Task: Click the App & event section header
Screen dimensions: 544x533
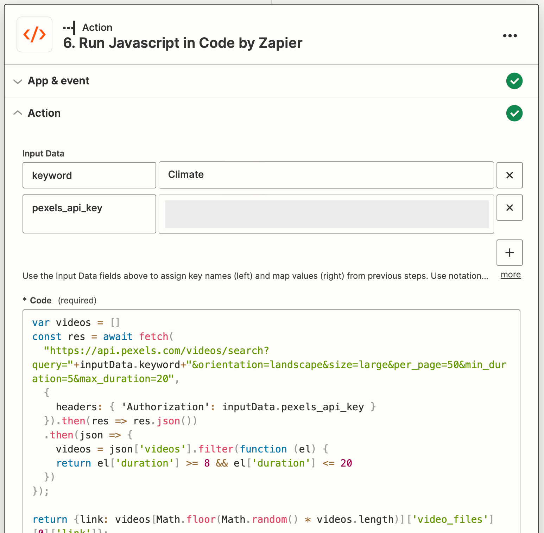Action: click(58, 81)
